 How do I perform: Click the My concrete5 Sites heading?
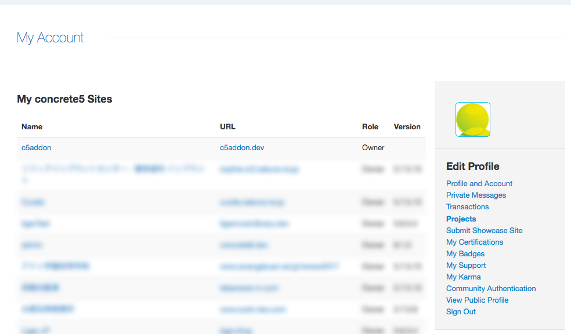pyautogui.click(x=64, y=99)
